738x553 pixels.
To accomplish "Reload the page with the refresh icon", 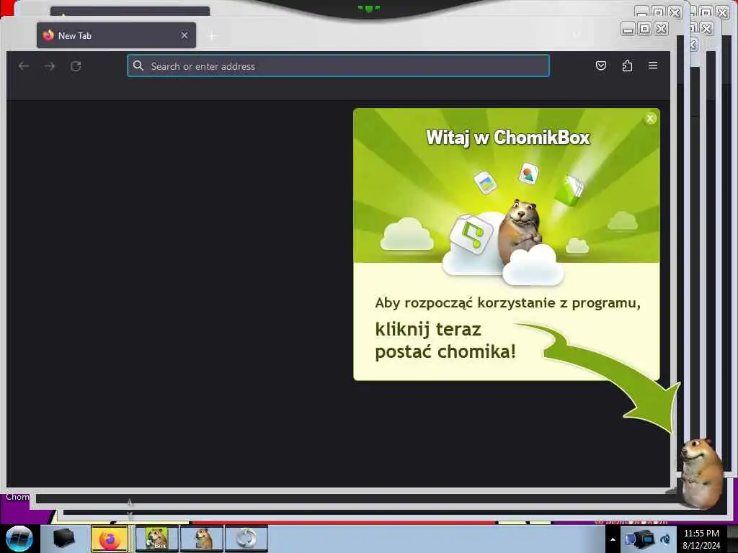I will click(76, 66).
